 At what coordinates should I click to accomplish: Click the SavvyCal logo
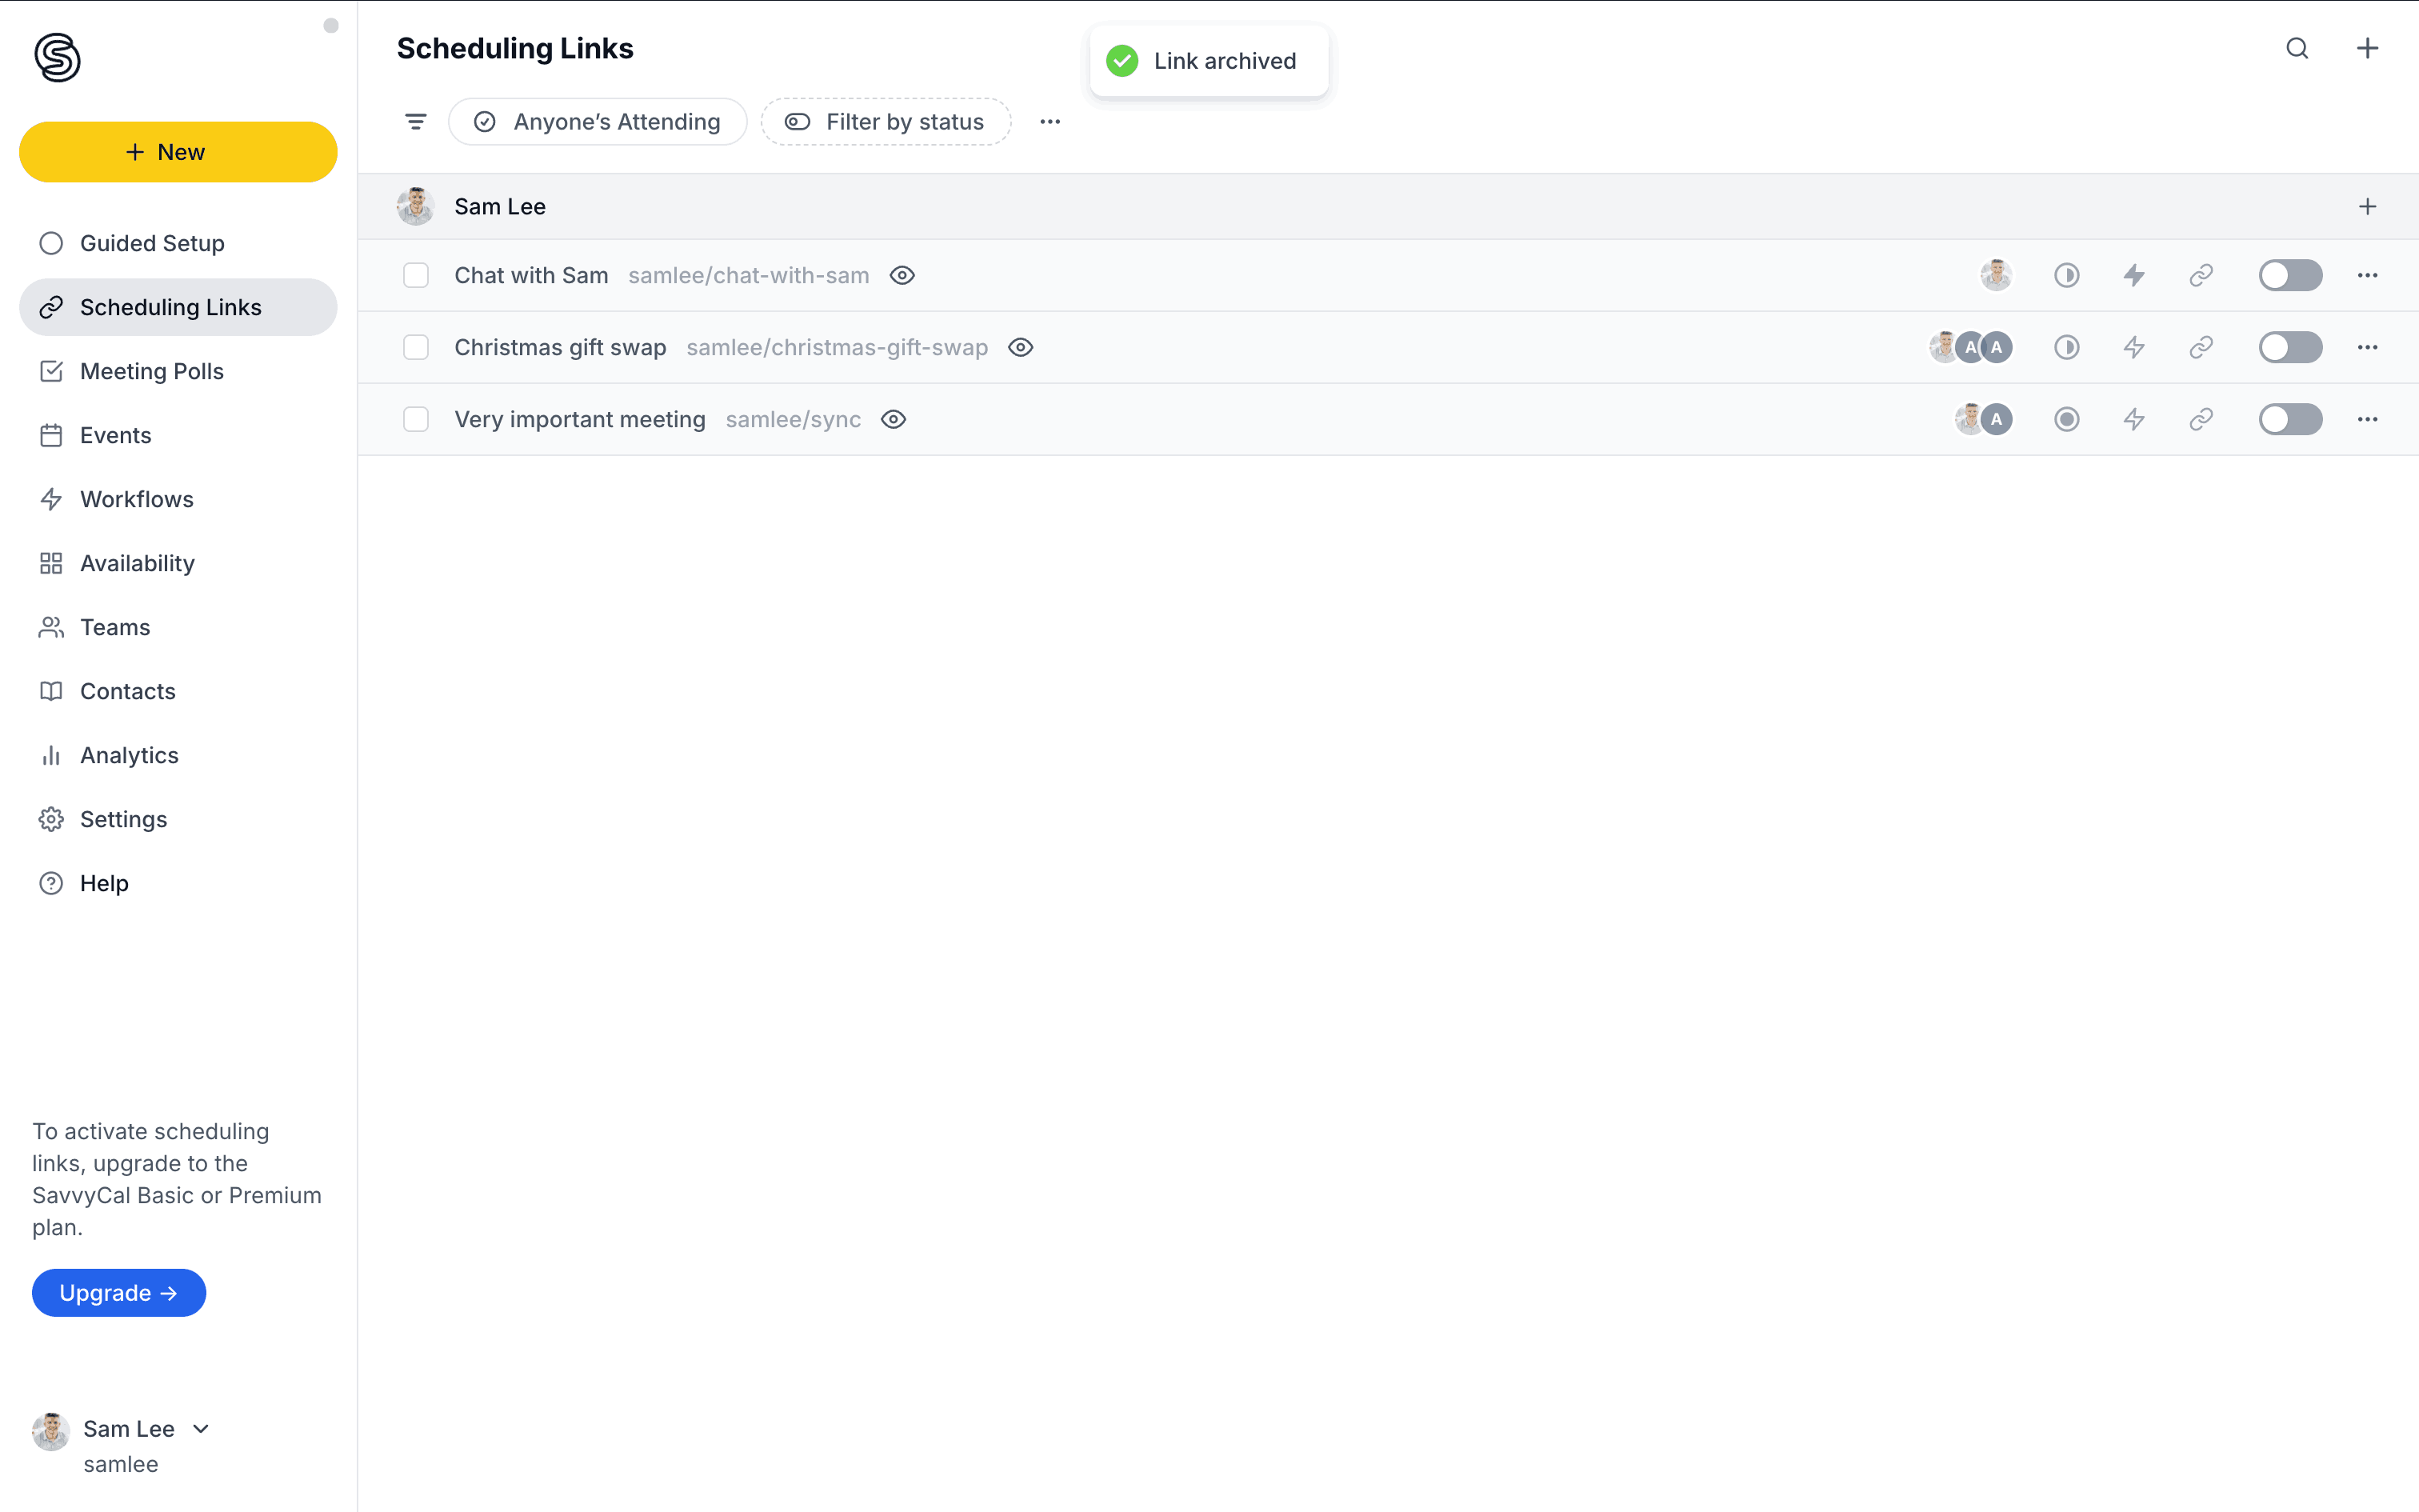[57, 57]
